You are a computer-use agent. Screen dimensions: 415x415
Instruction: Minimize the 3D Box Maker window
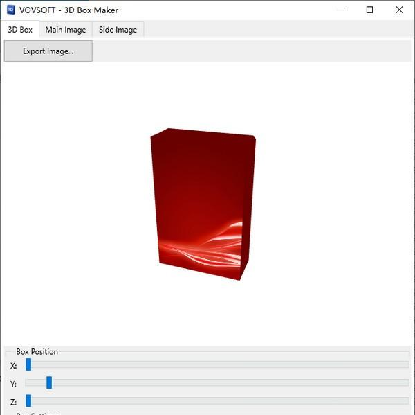click(340, 10)
